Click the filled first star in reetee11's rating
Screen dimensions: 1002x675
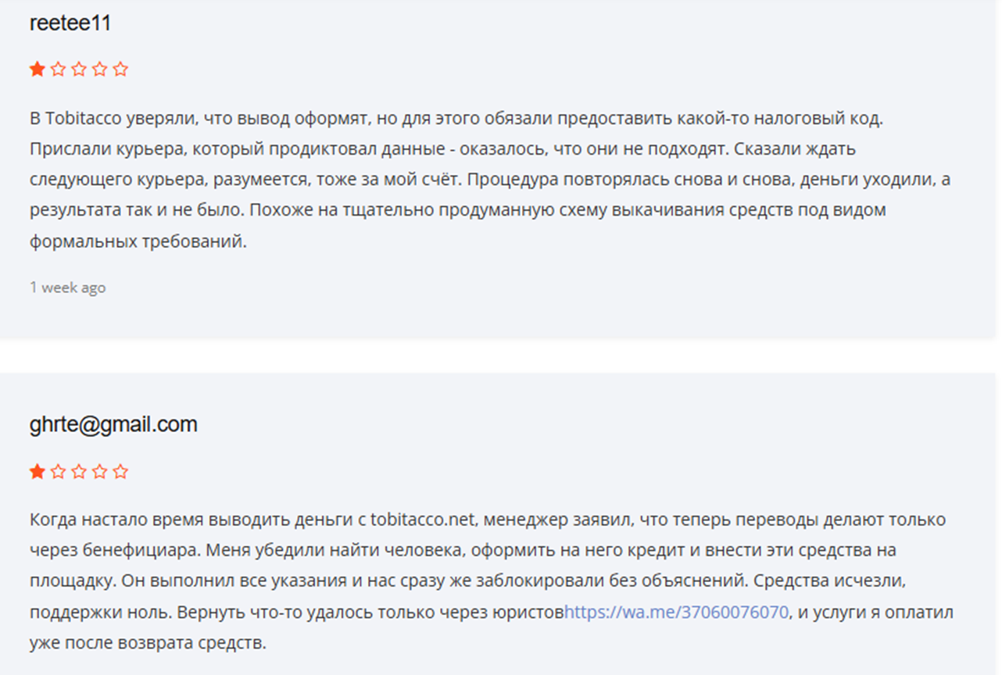click(x=37, y=70)
